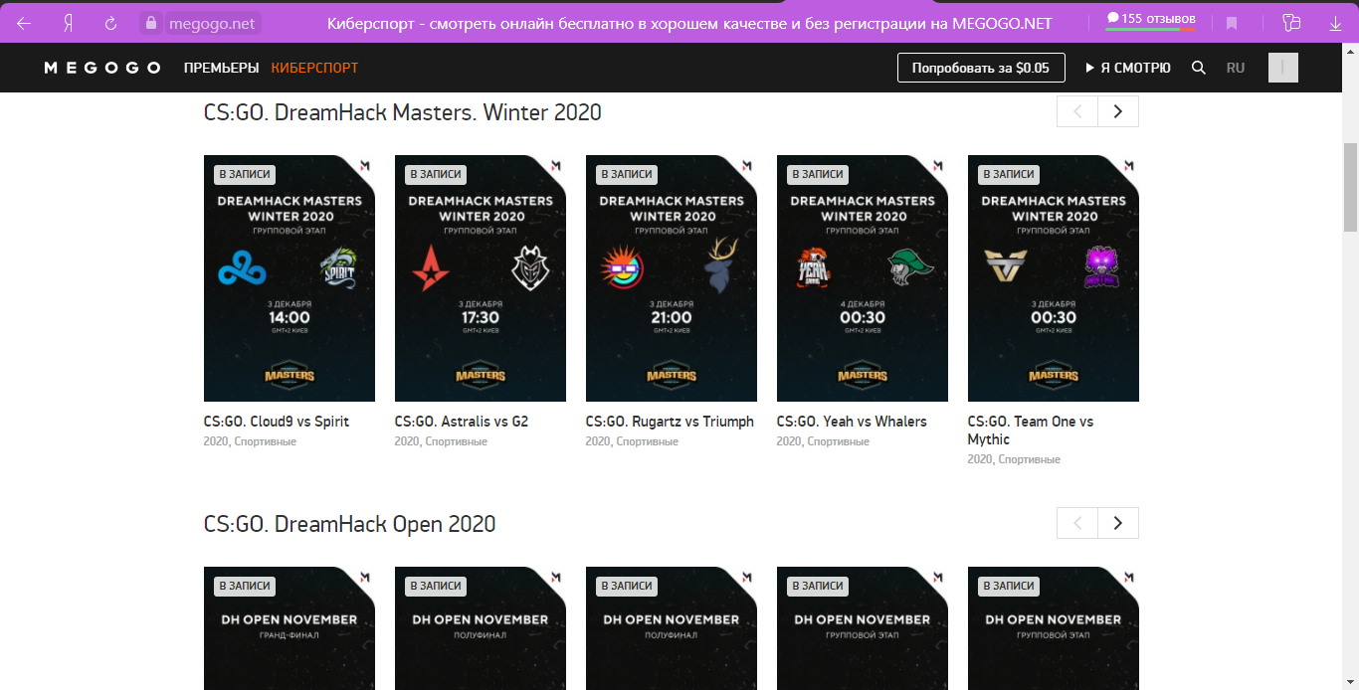Show previous items in DreamHack Open carousel
Image resolution: width=1359 pixels, height=690 pixels.
[1077, 523]
